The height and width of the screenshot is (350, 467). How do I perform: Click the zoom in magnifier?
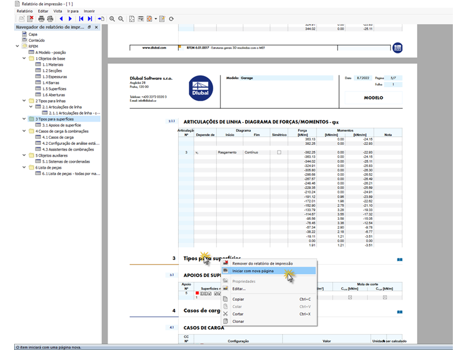(x=112, y=19)
